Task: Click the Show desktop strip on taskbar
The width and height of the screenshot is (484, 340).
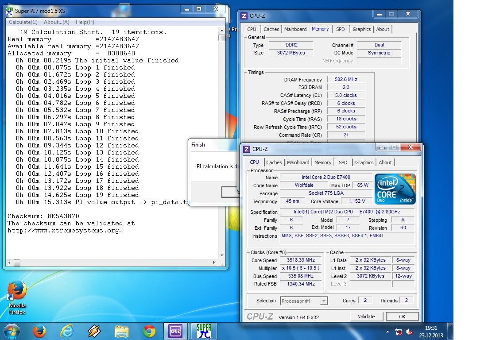Action: pos(451,331)
